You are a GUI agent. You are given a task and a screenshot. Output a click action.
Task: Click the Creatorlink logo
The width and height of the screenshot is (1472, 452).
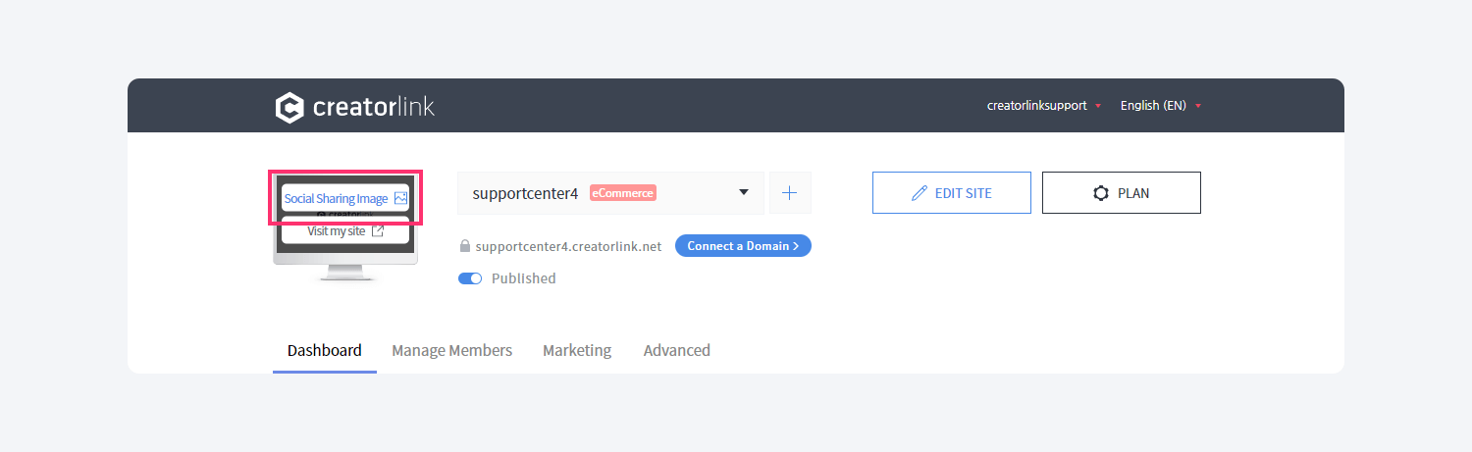click(x=354, y=107)
